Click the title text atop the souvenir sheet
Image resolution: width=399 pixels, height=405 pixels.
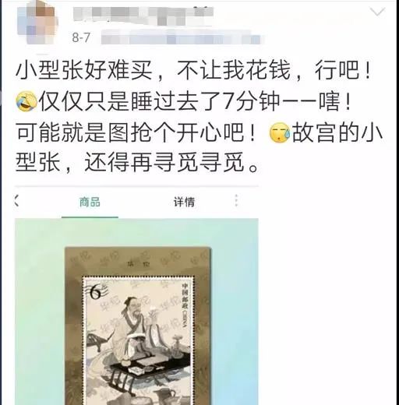pos(138,265)
